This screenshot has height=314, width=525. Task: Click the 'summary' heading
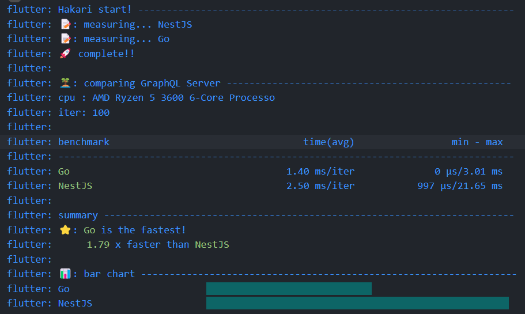tap(78, 215)
